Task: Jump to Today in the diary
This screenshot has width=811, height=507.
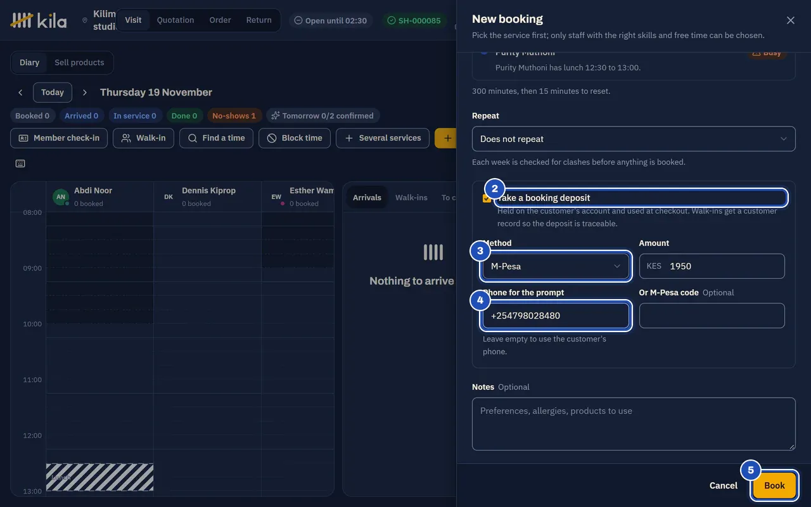Action: click(x=53, y=93)
